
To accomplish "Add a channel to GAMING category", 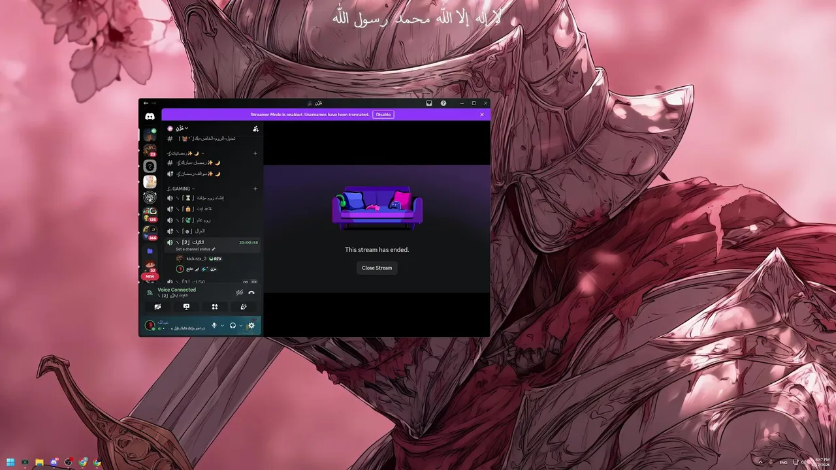I will pos(255,189).
